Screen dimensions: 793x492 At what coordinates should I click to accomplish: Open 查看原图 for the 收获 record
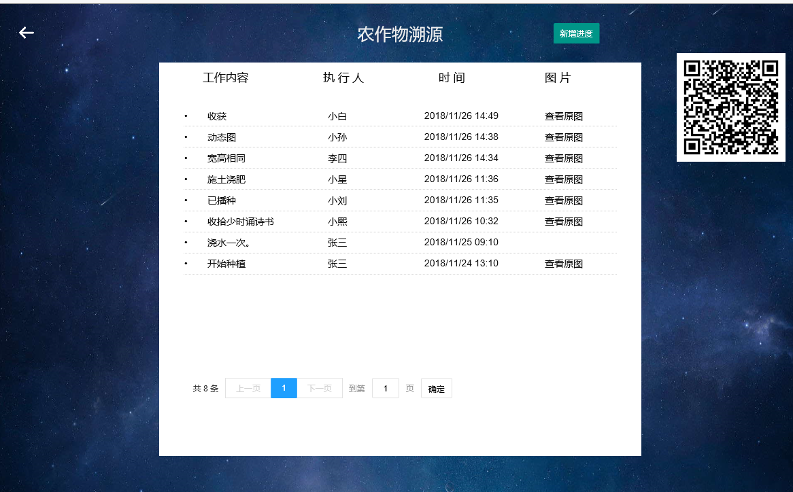tap(563, 116)
